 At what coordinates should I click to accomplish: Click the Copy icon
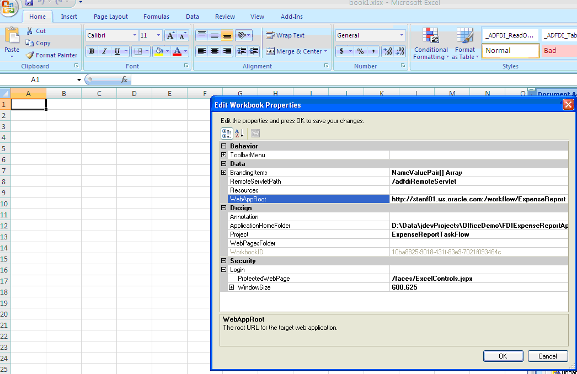click(x=29, y=43)
